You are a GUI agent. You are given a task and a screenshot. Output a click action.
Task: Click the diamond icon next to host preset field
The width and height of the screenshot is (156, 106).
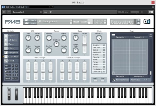[52, 7]
